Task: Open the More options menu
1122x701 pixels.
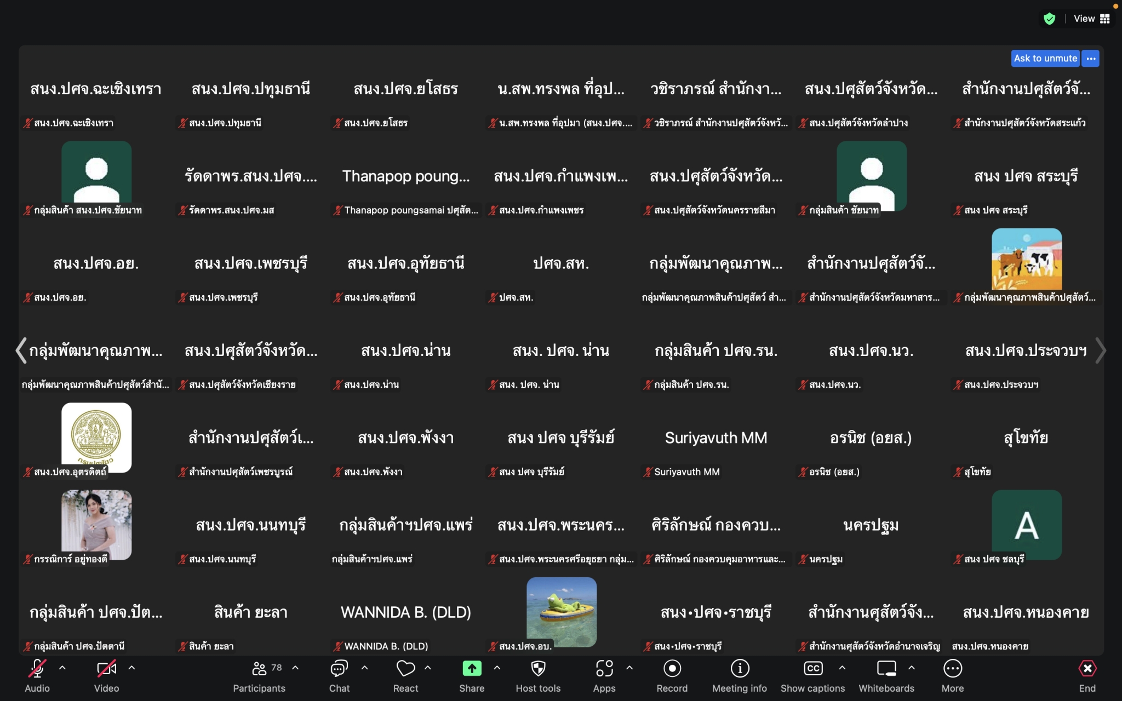Action: click(952, 669)
